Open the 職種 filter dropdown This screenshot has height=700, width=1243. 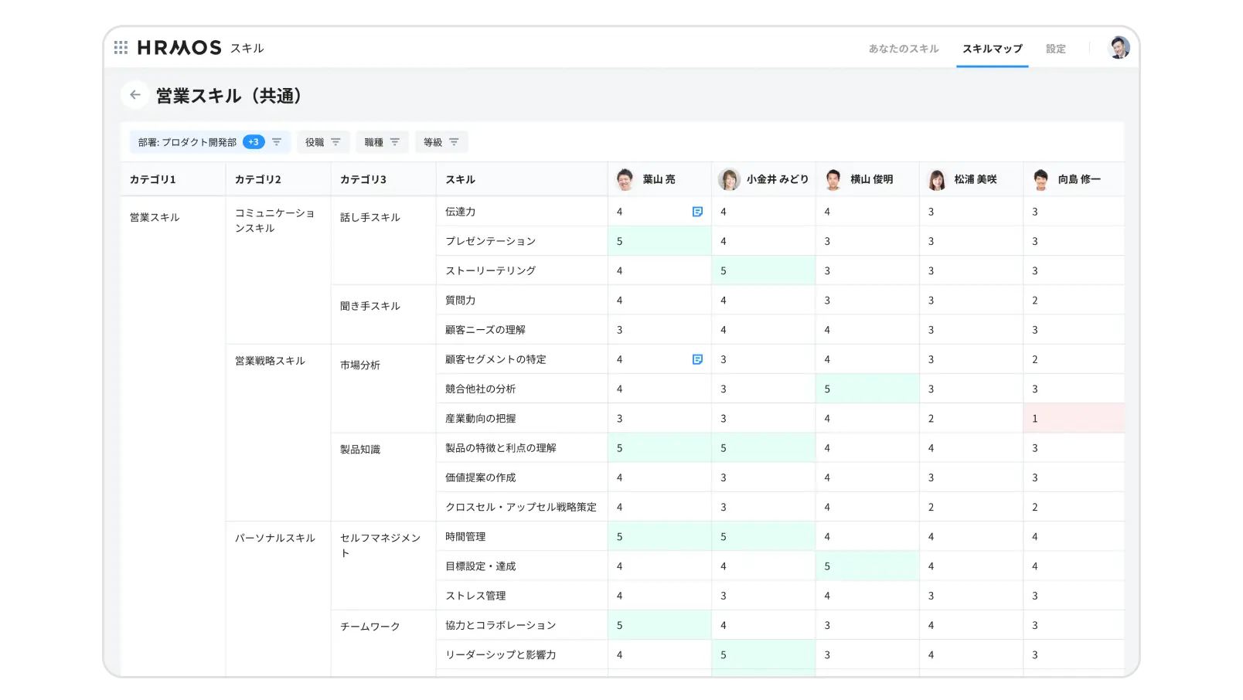(x=382, y=141)
